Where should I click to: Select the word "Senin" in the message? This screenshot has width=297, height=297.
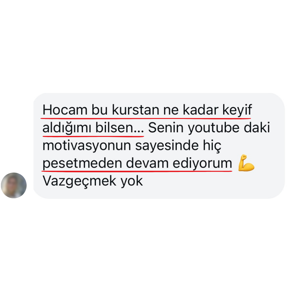pyautogui.click(x=166, y=127)
